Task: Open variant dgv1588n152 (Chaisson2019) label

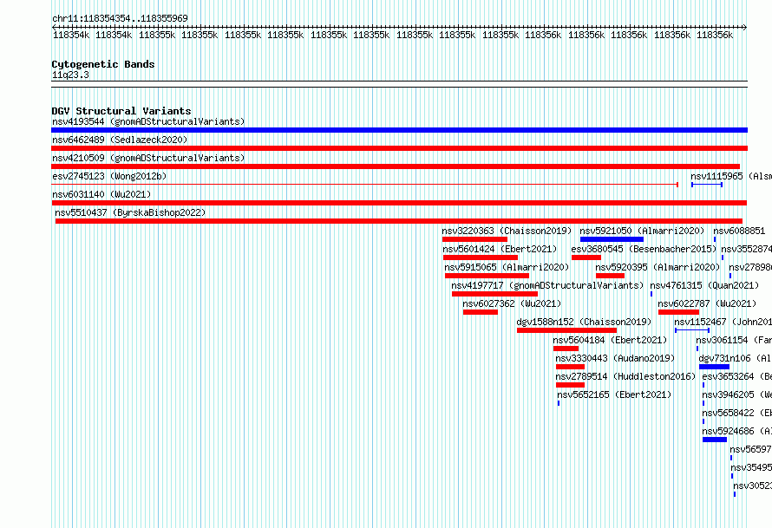Action: (584, 322)
